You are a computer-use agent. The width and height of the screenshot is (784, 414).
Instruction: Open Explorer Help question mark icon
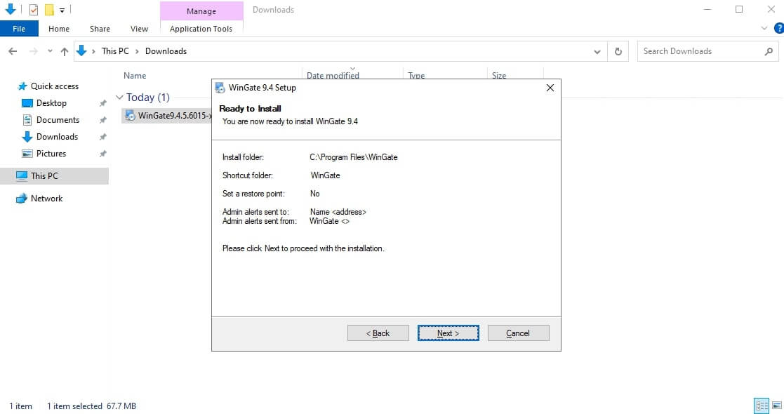click(779, 29)
